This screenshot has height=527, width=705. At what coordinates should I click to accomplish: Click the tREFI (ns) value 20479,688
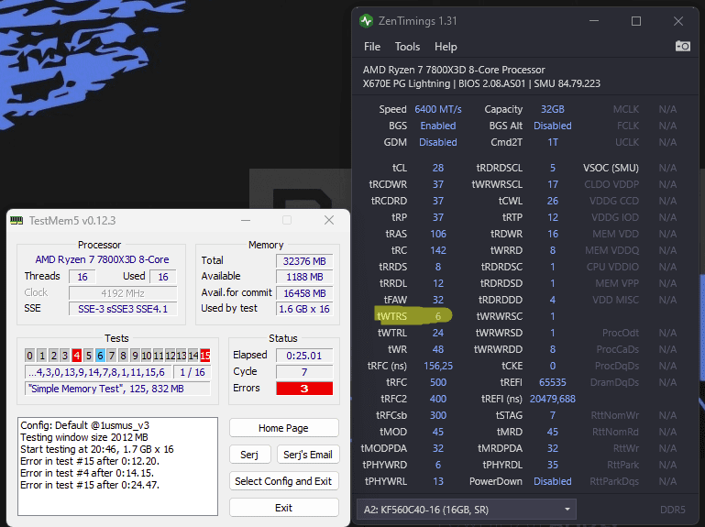click(x=553, y=399)
